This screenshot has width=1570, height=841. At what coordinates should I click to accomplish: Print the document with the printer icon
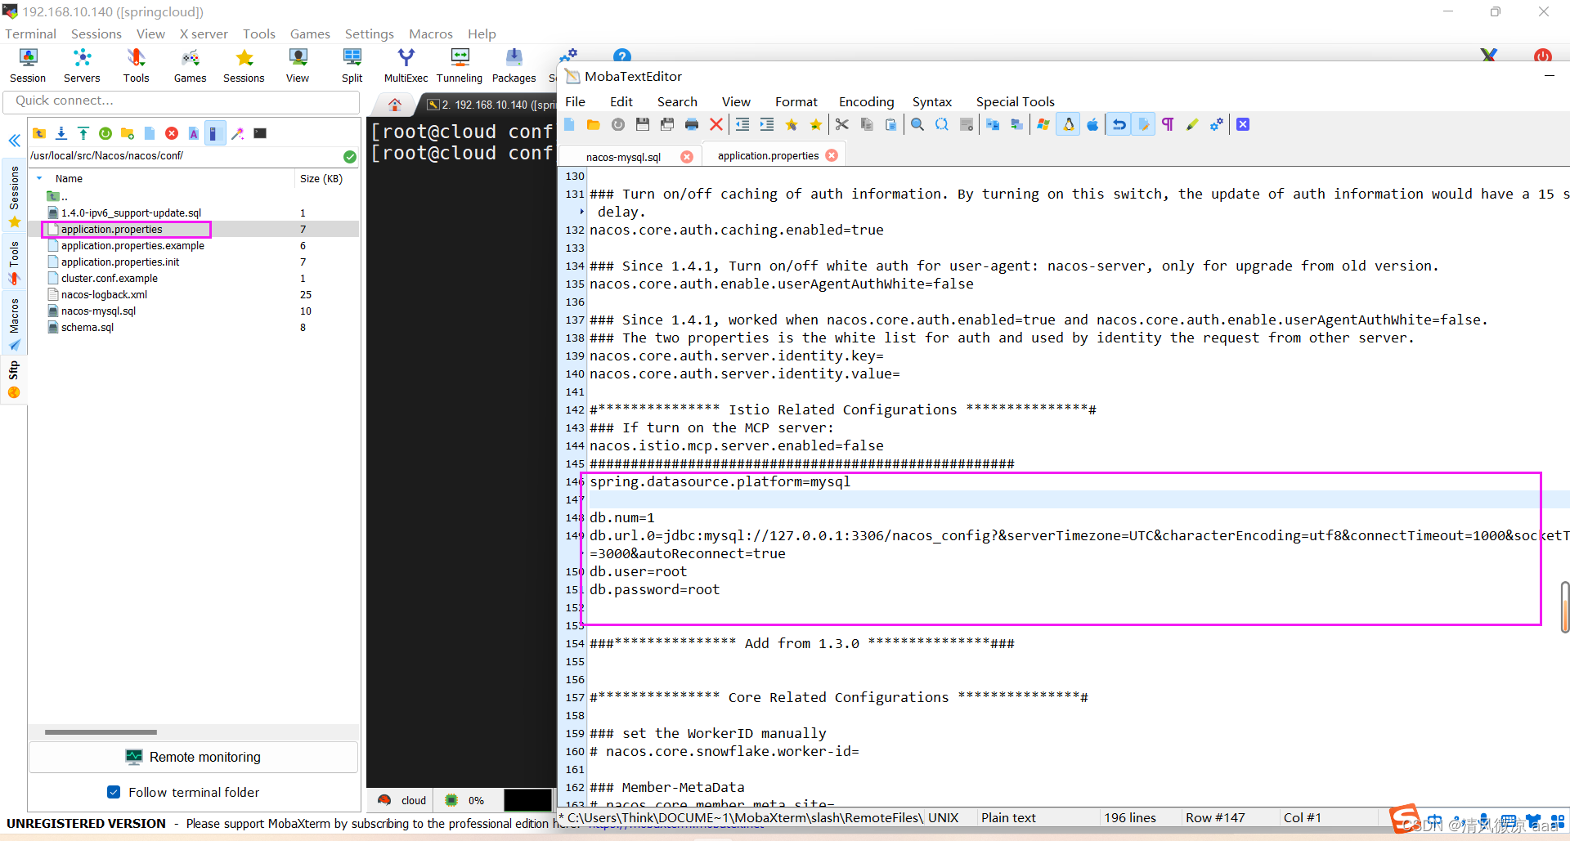coord(692,125)
